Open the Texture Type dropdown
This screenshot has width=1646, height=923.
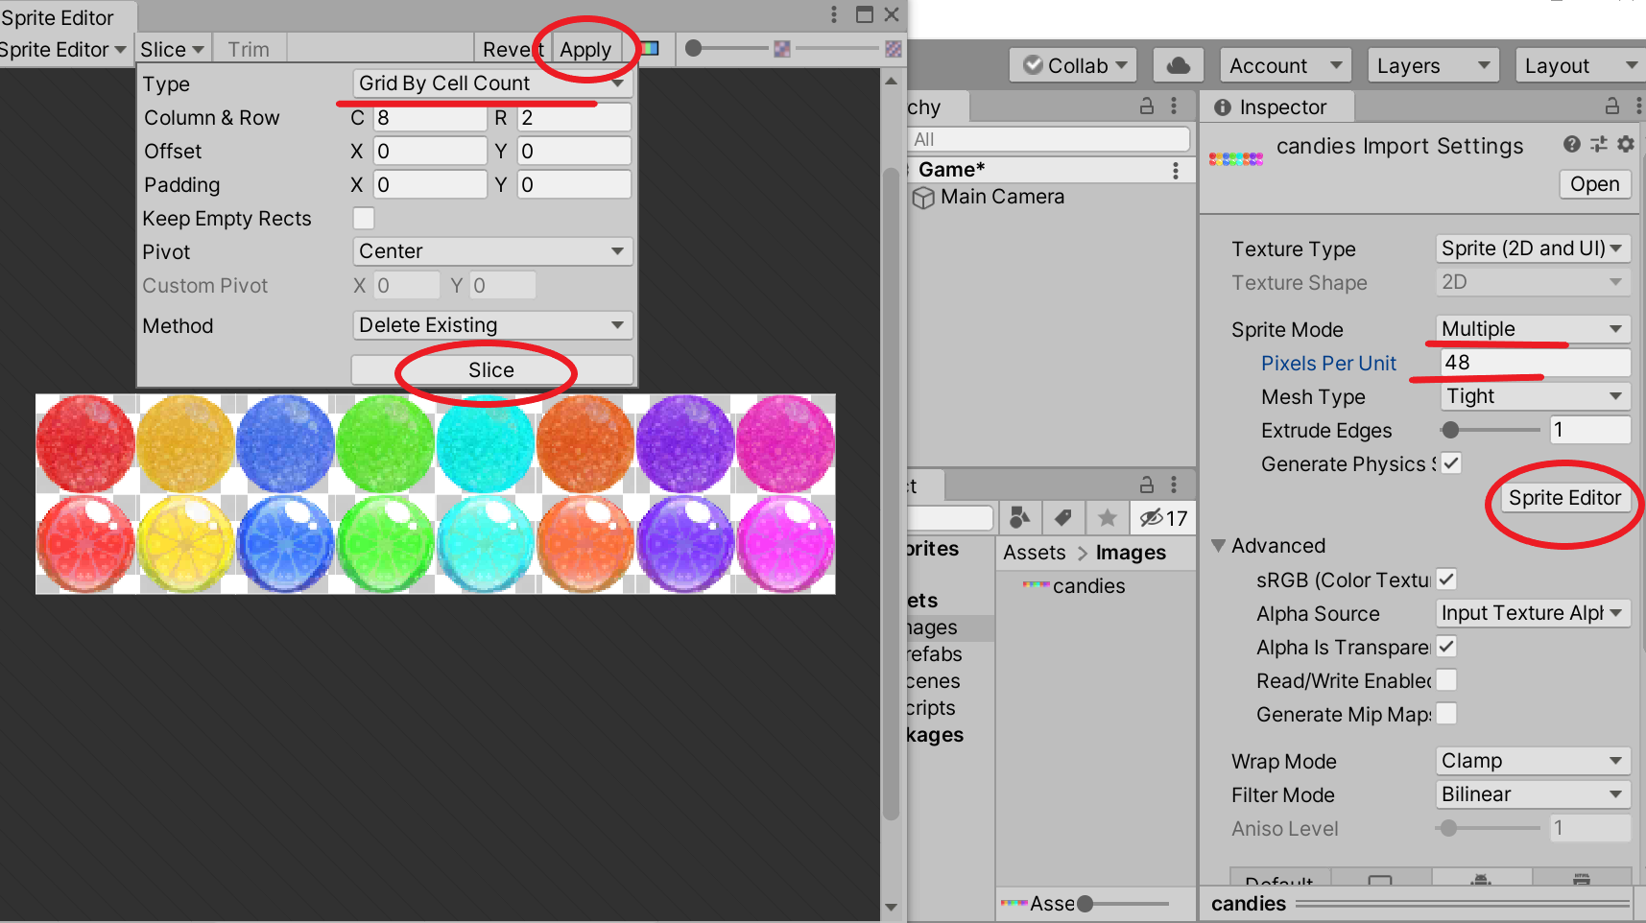click(1533, 248)
